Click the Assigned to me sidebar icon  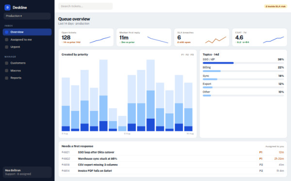[6, 40]
